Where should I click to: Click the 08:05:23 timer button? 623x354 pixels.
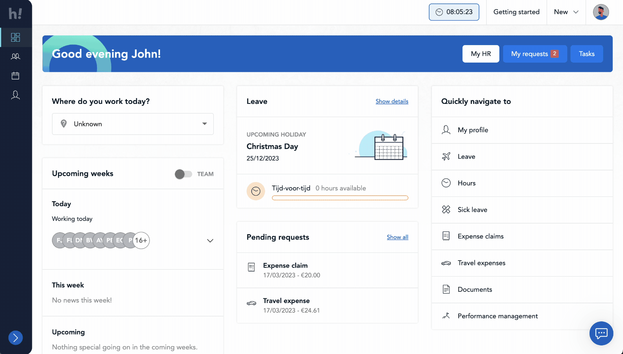454,12
